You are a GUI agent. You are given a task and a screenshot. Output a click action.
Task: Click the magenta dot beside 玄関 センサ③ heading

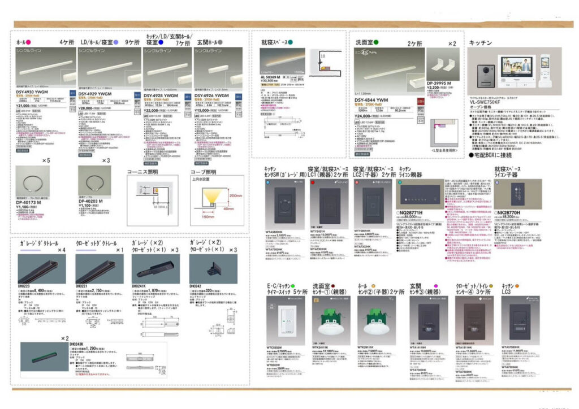[x=436, y=286]
